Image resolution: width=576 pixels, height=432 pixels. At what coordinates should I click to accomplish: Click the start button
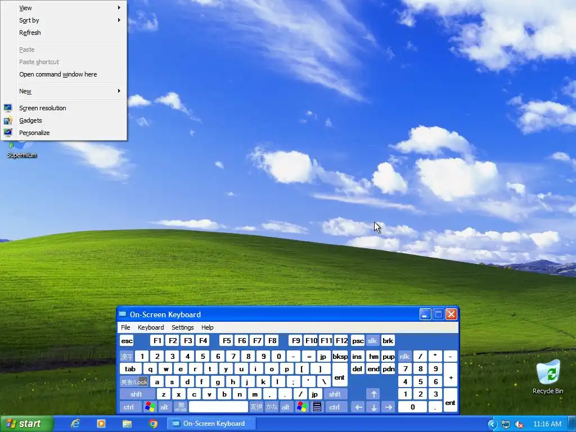click(26, 424)
